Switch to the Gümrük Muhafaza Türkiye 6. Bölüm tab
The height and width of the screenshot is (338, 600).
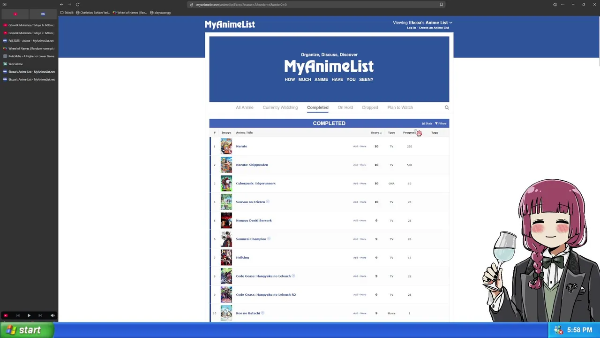pos(29,25)
